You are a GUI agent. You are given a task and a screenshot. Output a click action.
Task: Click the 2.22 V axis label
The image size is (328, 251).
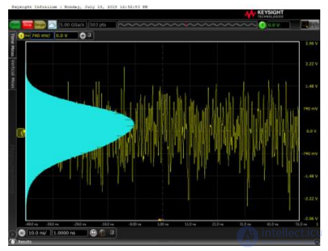[311, 64]
